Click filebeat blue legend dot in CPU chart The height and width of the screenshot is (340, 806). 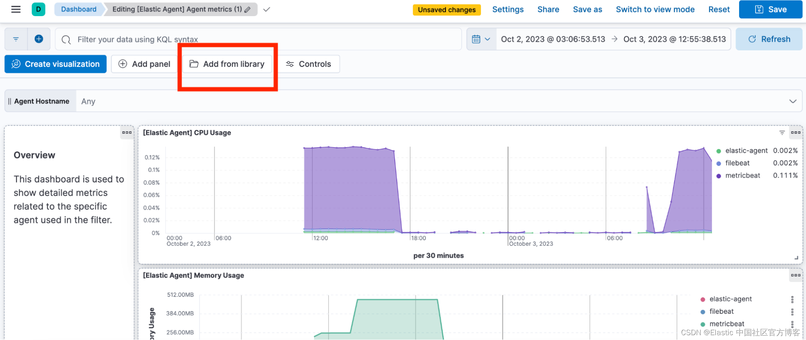[x=719, y=164]
